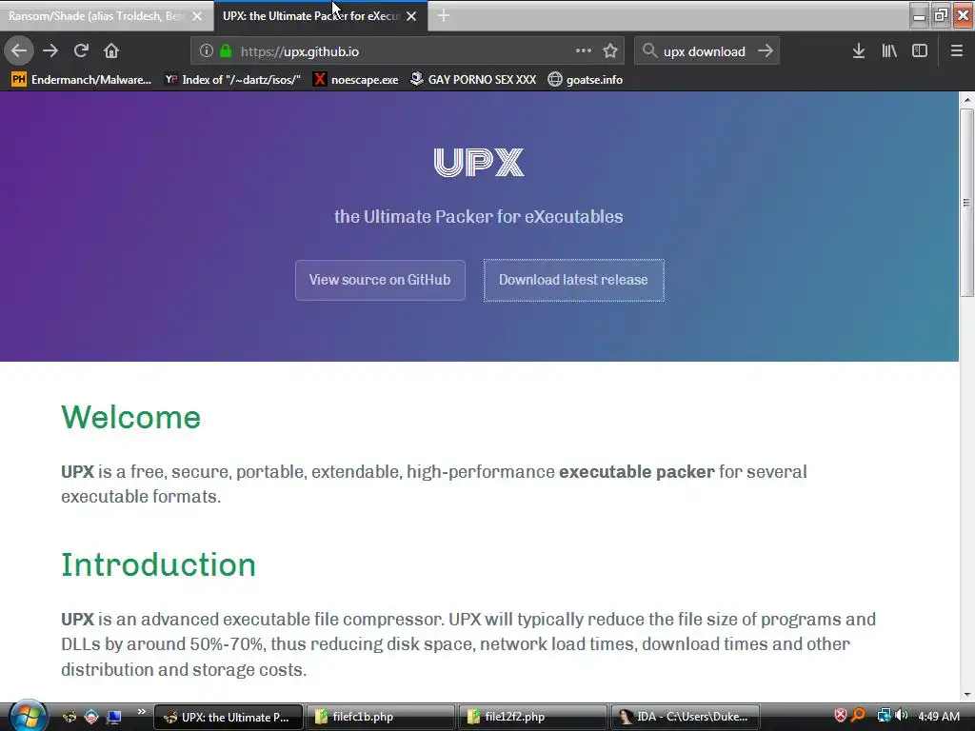The width and height of the screenshot is (975, 731).
Task: Reload the current page
Action: 81,51
